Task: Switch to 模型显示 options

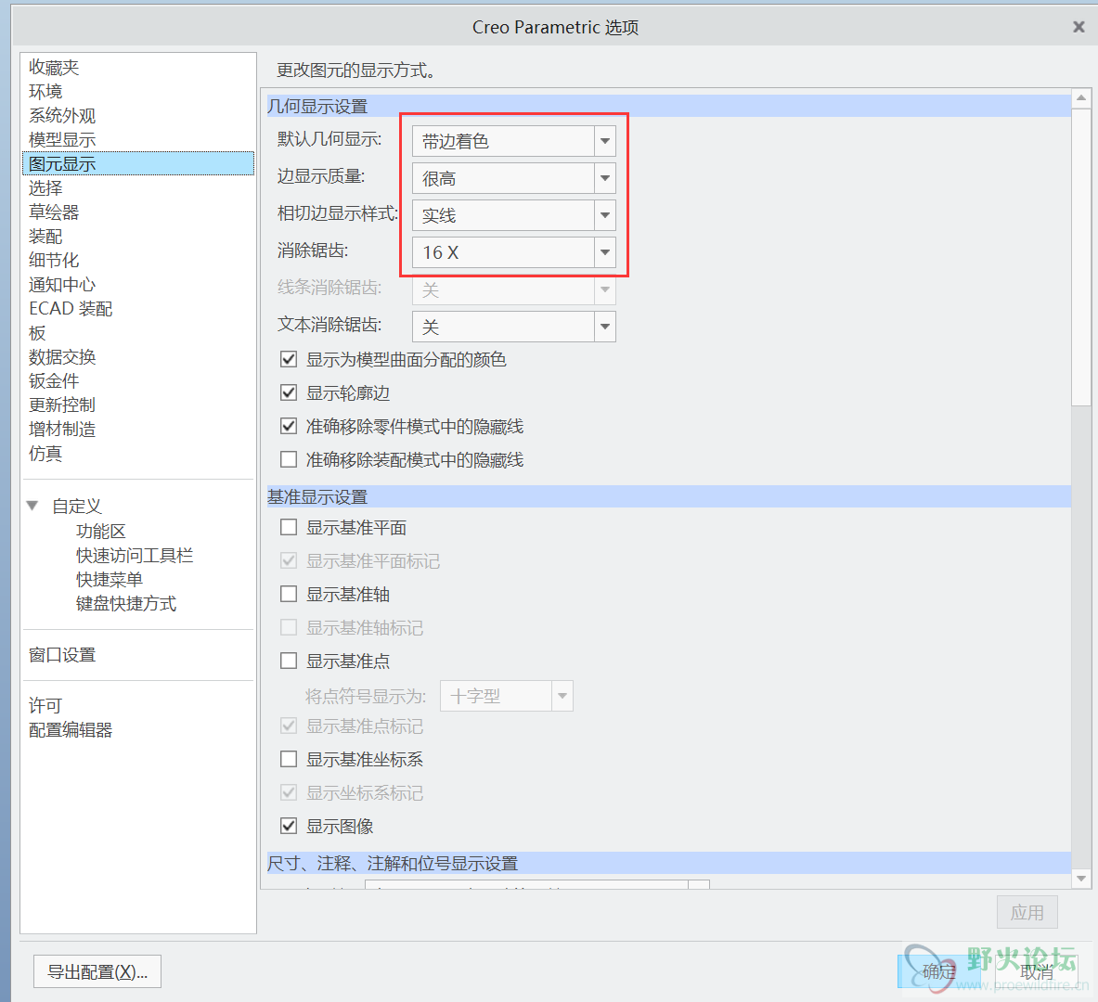Action: pos(62,139)
